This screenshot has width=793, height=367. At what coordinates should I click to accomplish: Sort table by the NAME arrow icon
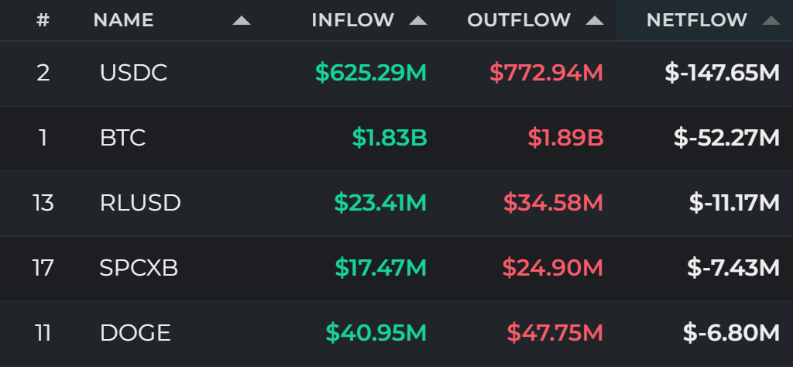click(242, 21)
